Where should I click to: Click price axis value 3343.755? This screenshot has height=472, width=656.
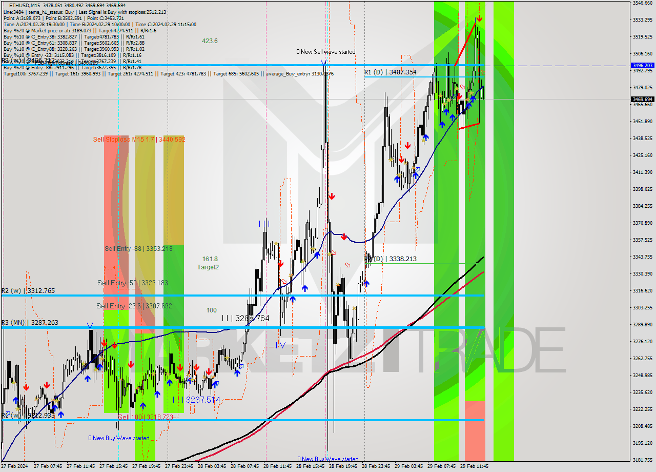click(x=643, y=257)
